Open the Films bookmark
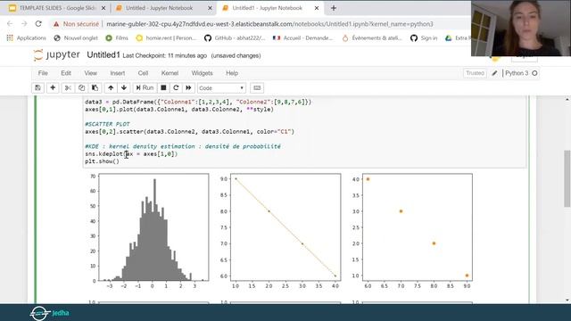The height and width of the screenshot is (321, 571). click(117, 37)
